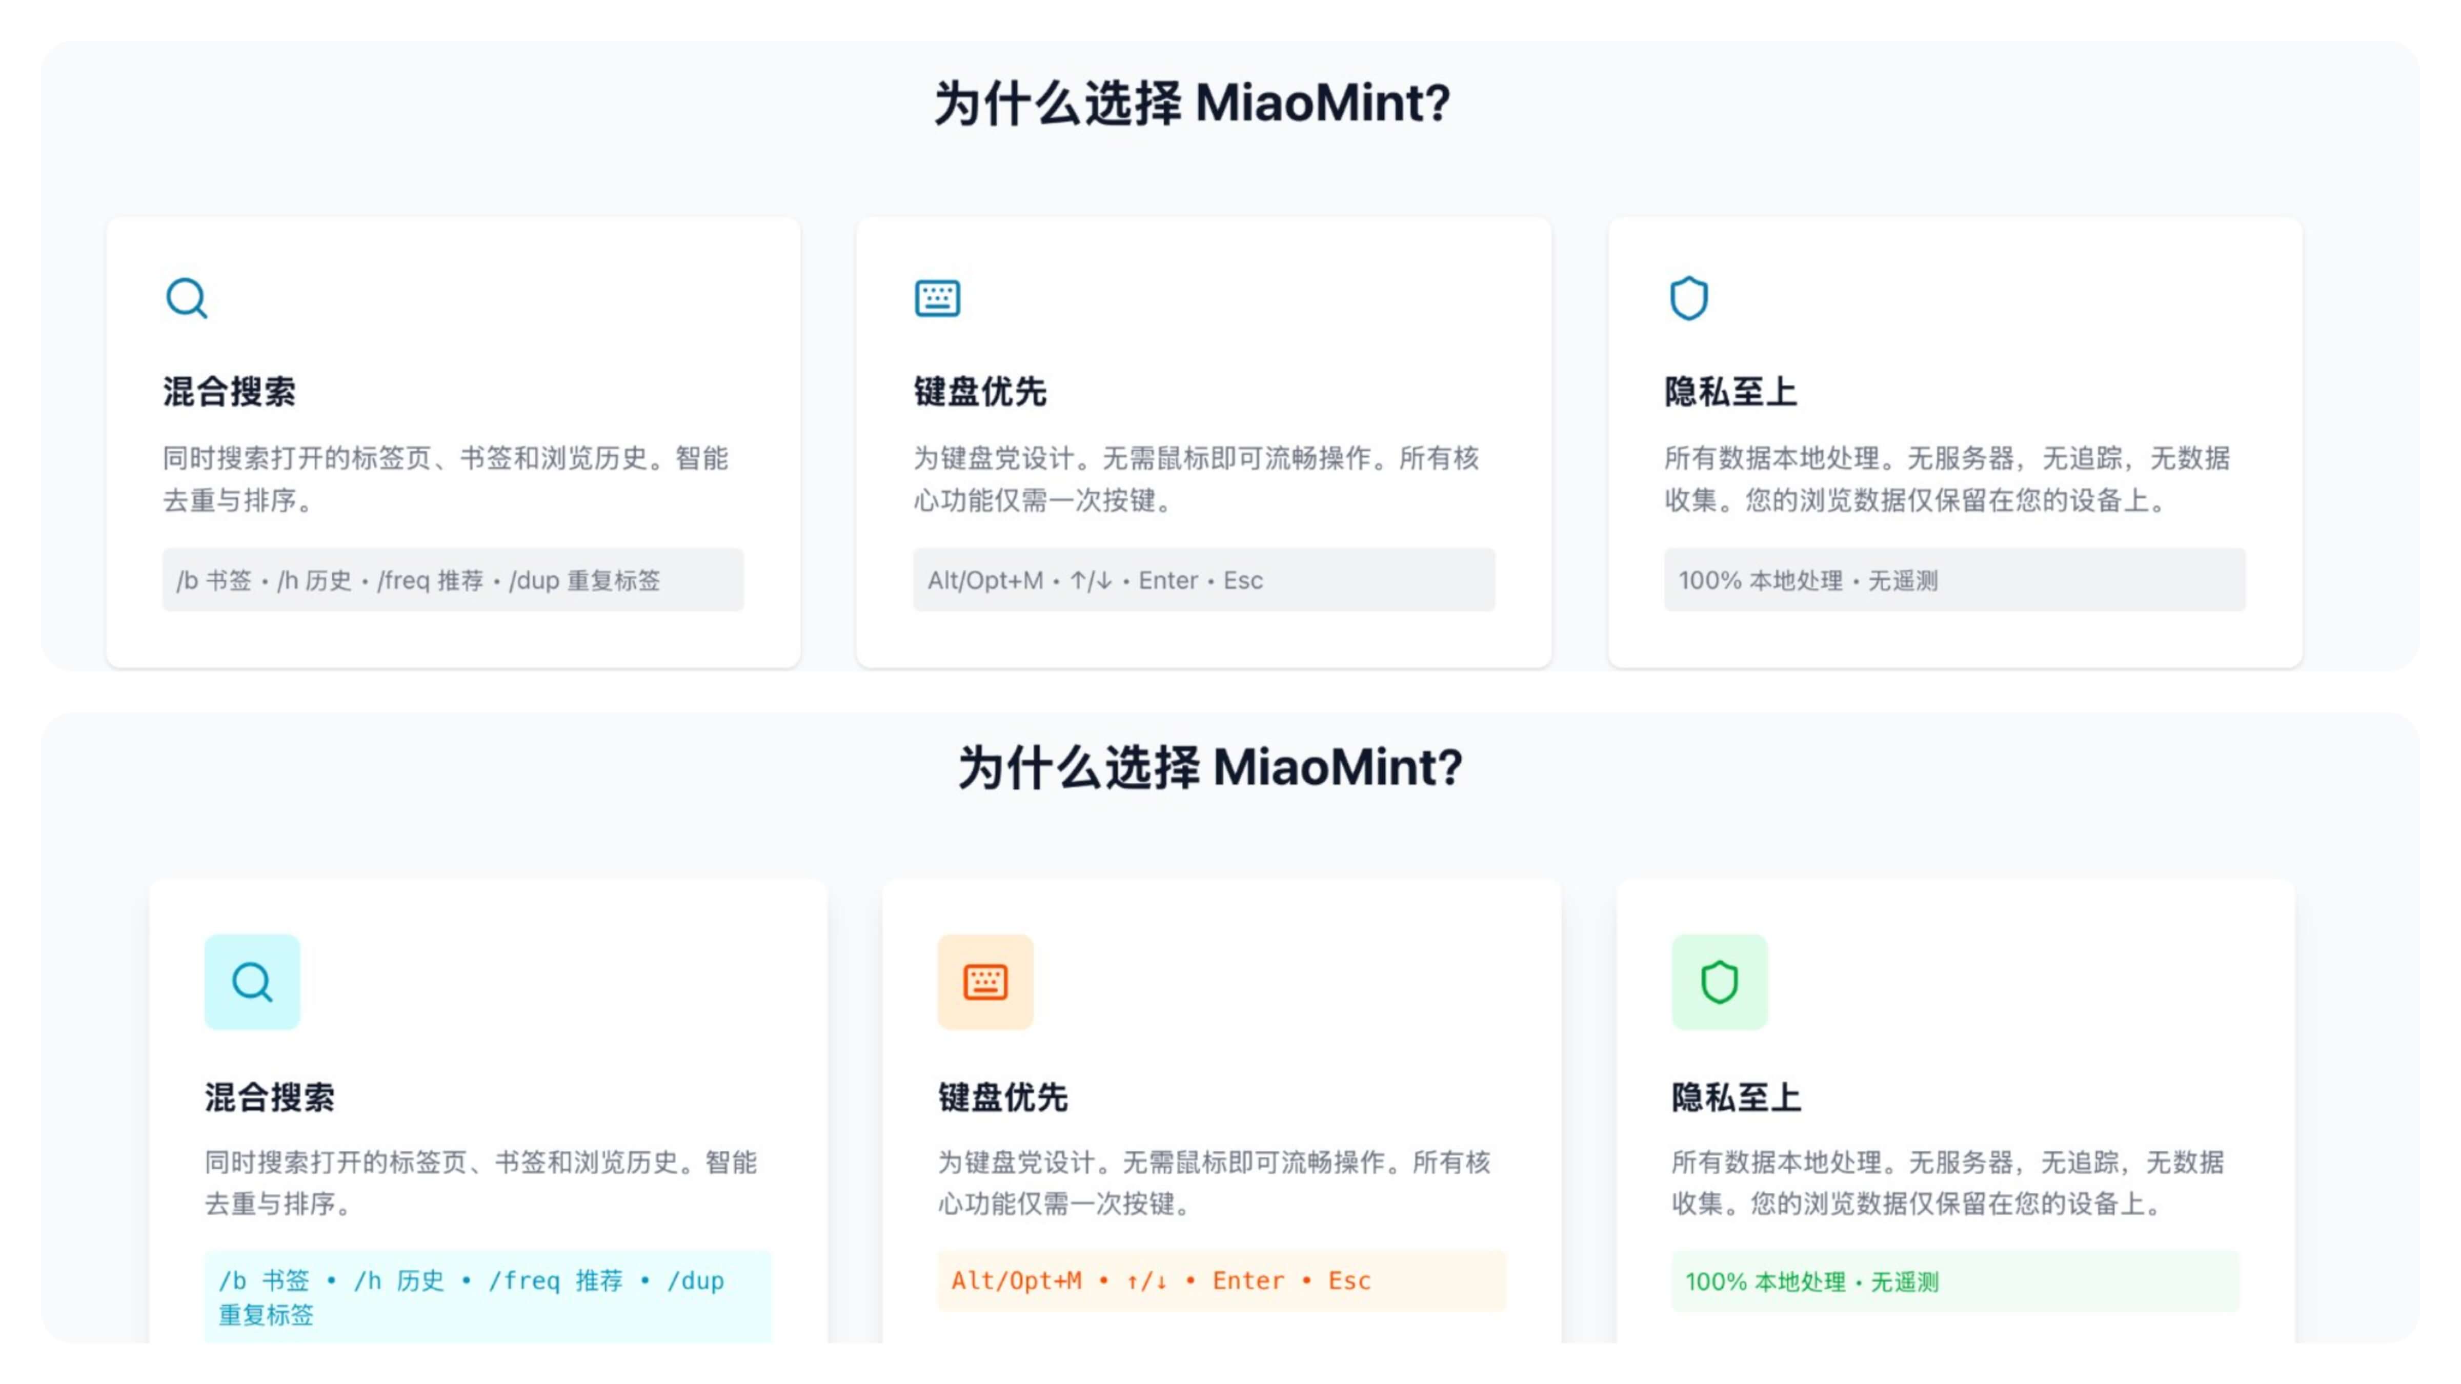
Task: Click the "混合搜索" title in the upper section
Action: coord(229,392)
